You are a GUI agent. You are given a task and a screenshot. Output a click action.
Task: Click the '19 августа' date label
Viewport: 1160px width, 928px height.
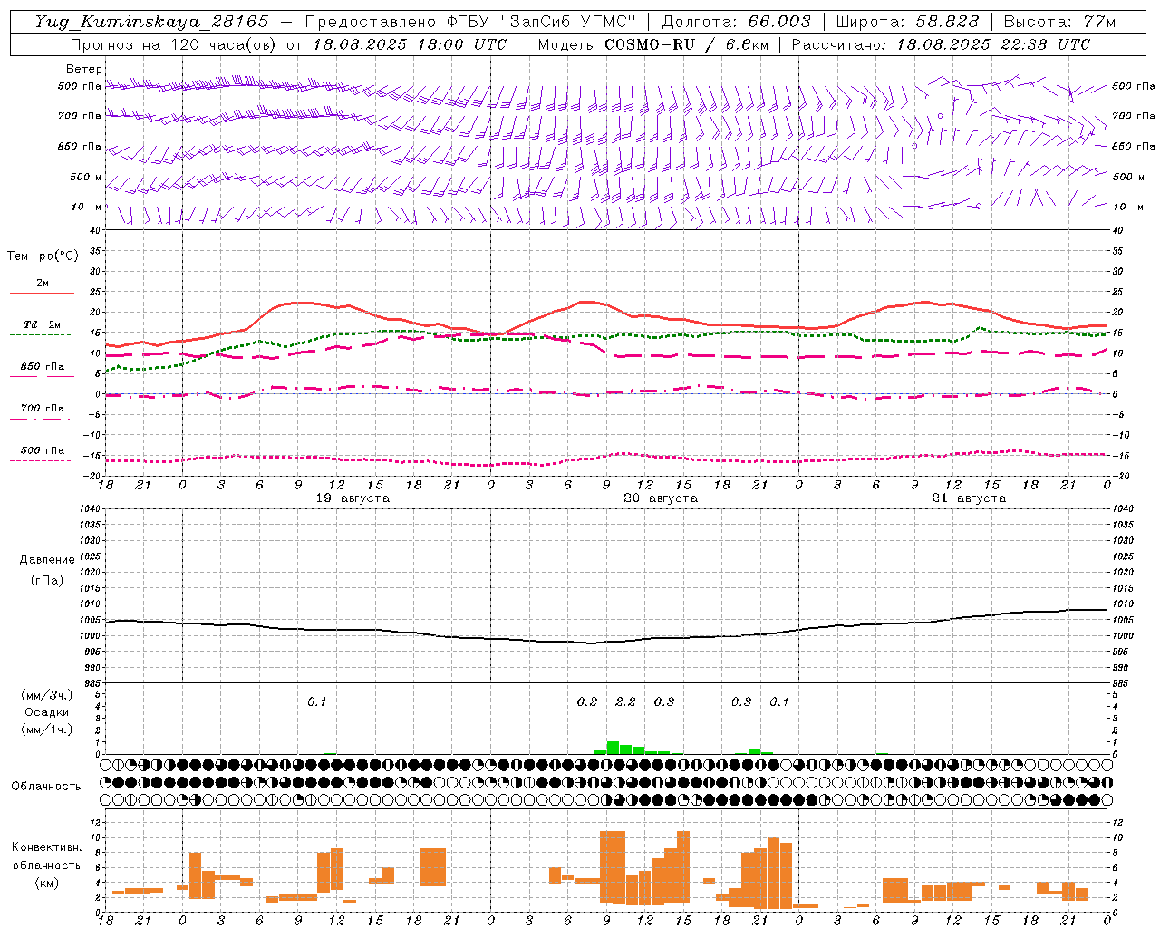click(x=353, y=498)
